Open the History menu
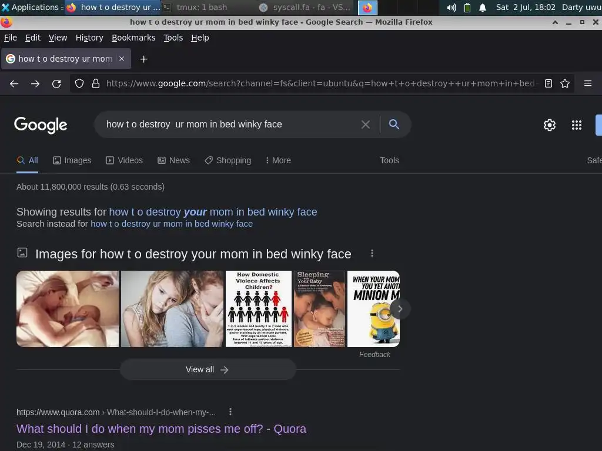 coord(89,38)
